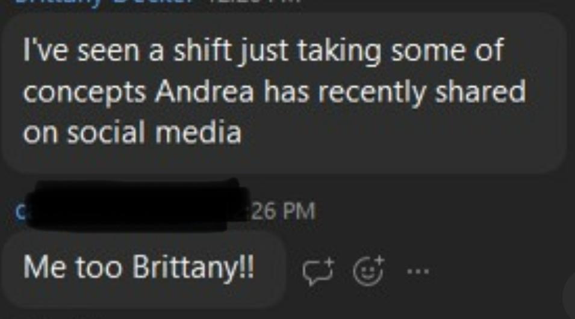Click the blue letter "c" before the redaction
This screenshot has width=575, height=319.
[x=20, y=212]
